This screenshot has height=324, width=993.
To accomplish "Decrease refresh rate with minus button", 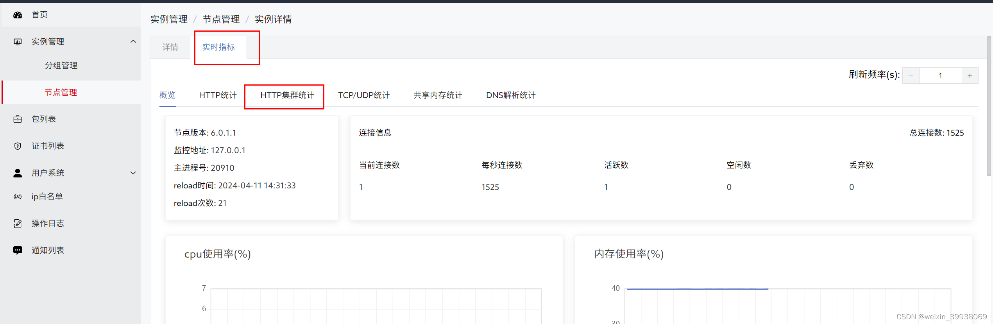I will coord(911,76).
